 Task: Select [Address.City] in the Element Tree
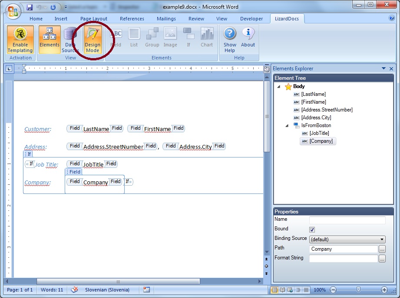pyautogui.click(x=316, y=118)
